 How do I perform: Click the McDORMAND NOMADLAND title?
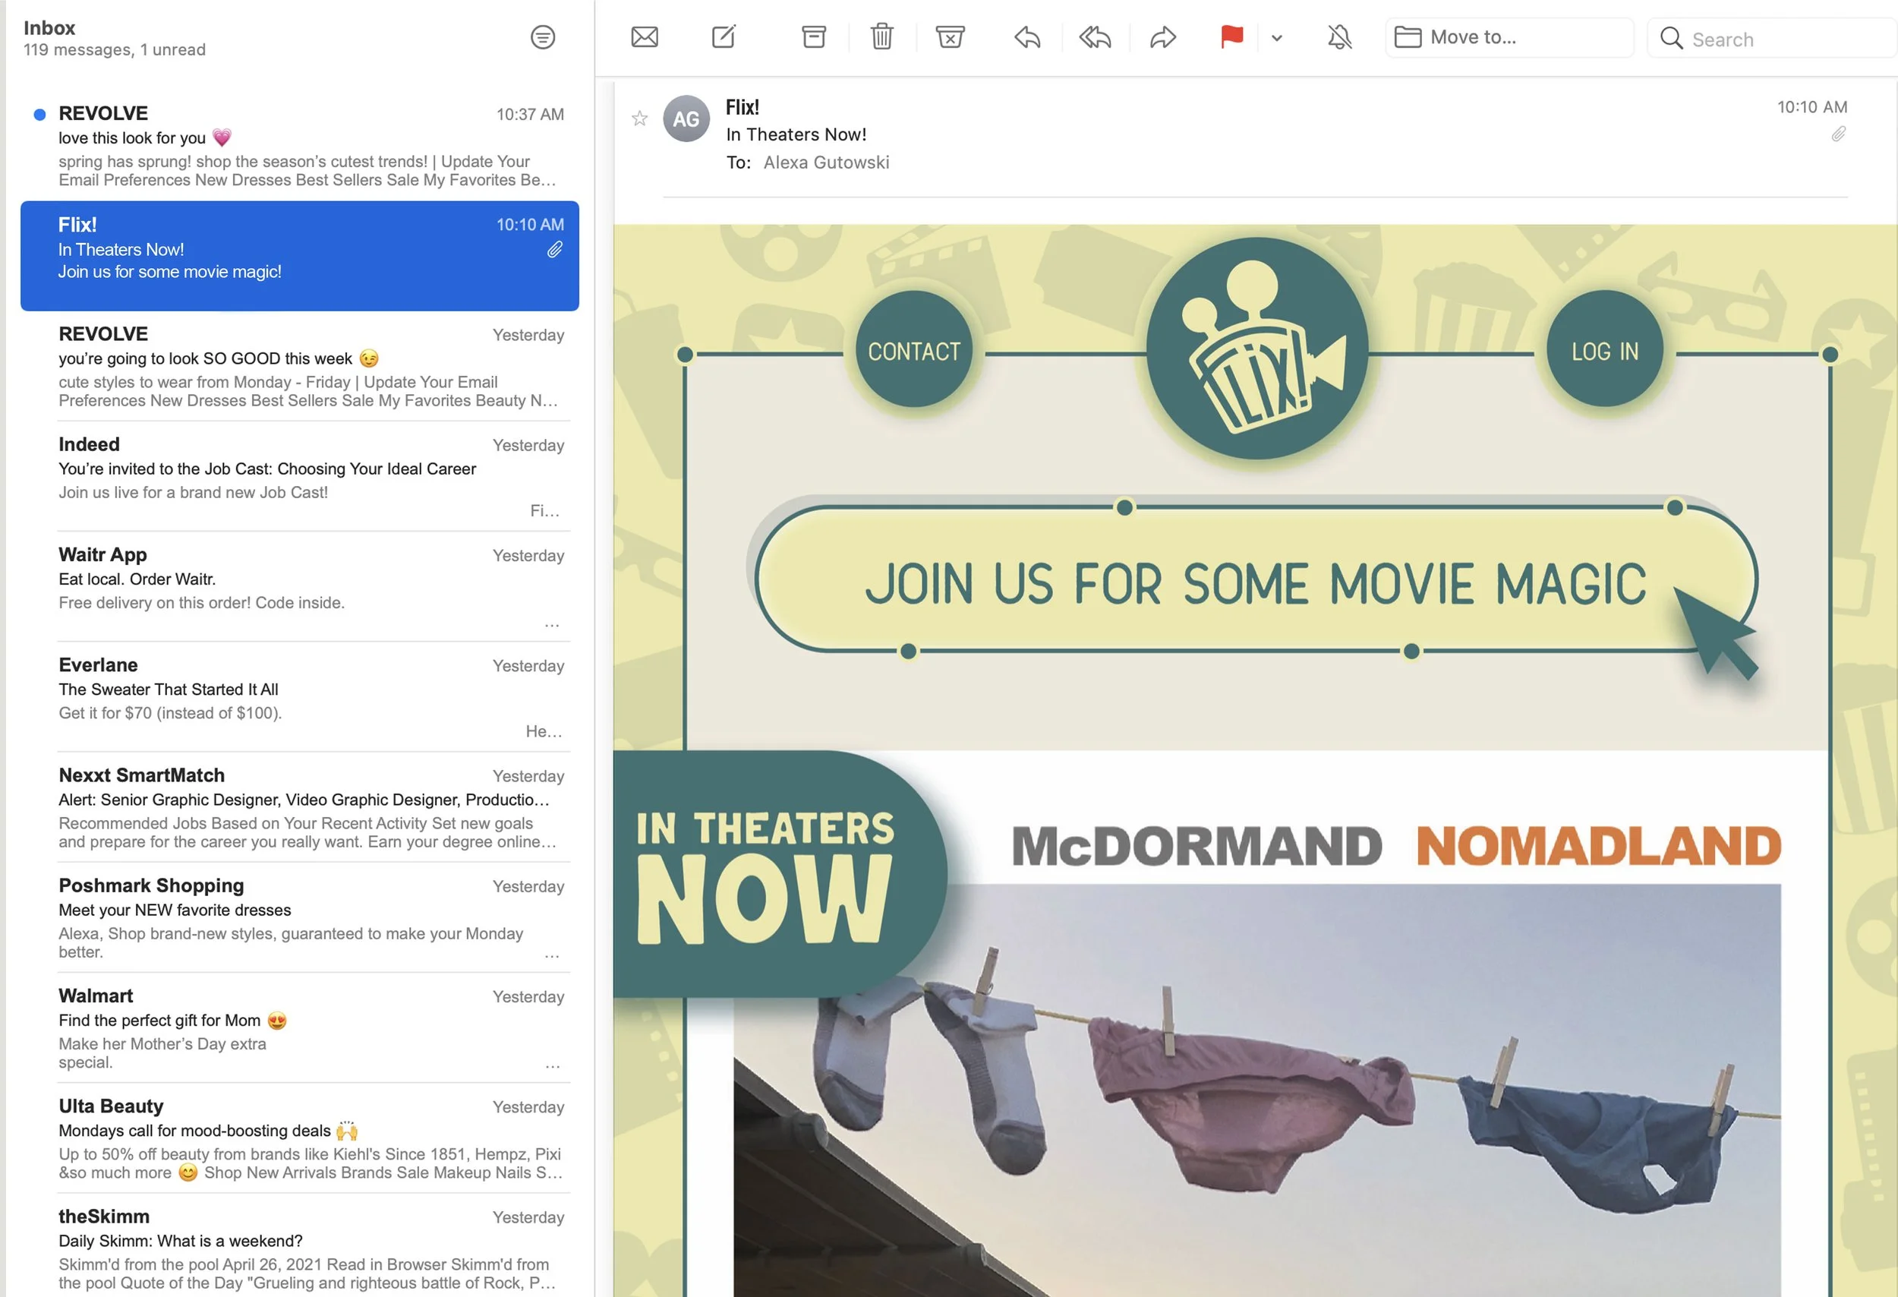[x=1397, y=846]
